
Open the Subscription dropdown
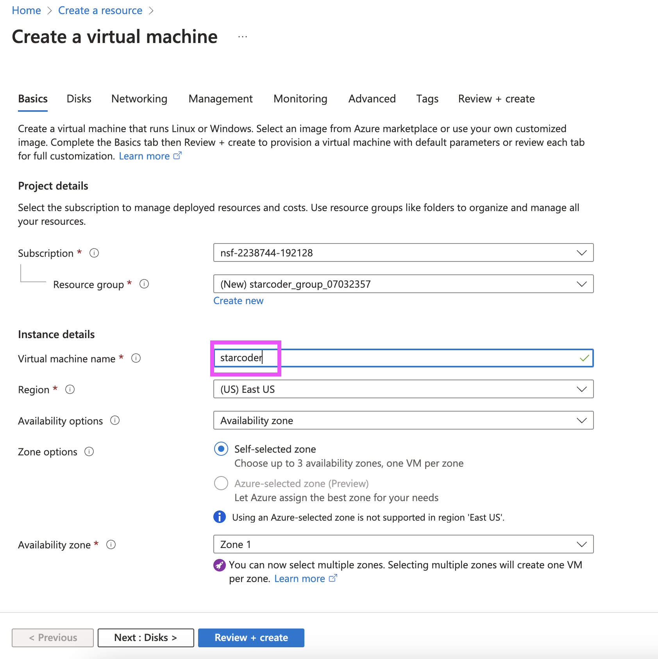(x=403, y=252)
